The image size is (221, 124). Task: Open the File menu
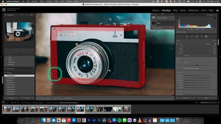point(23,1)
